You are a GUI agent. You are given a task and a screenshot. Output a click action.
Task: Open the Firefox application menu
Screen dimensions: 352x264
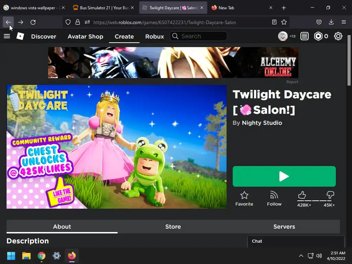pyautogui.click(x=343, y=22)
